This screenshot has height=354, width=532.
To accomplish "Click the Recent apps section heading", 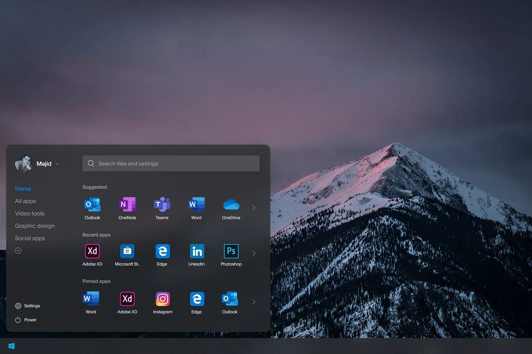I will [x=97, y=235].
